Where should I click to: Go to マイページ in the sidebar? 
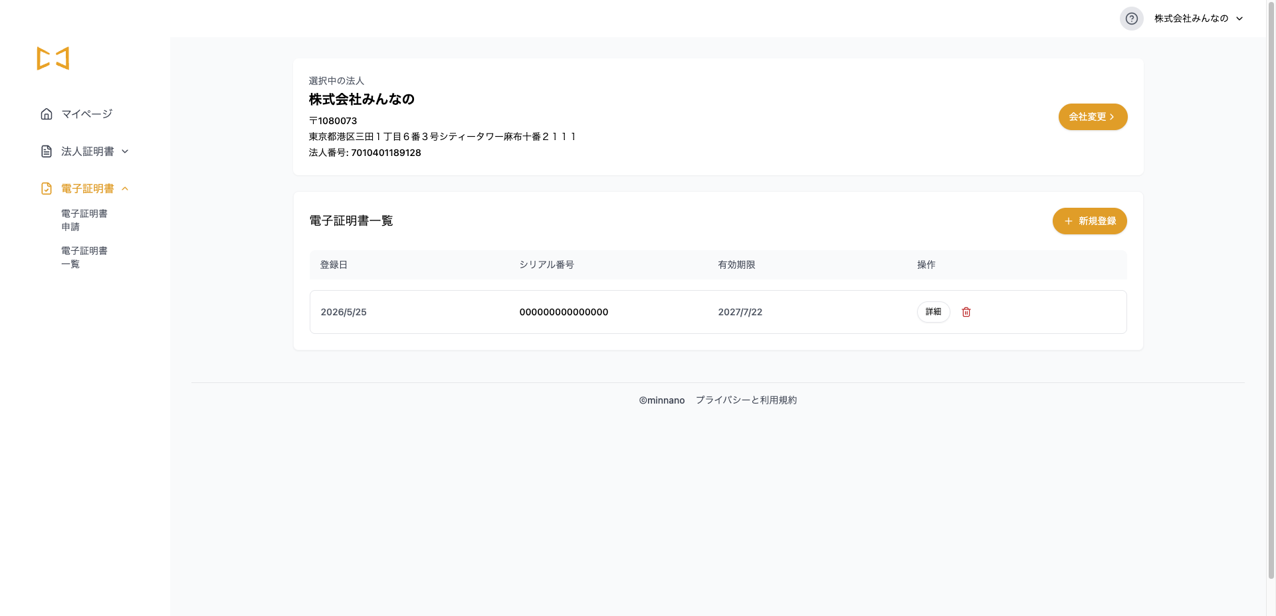pyautogui.click(x=87, y=114)
